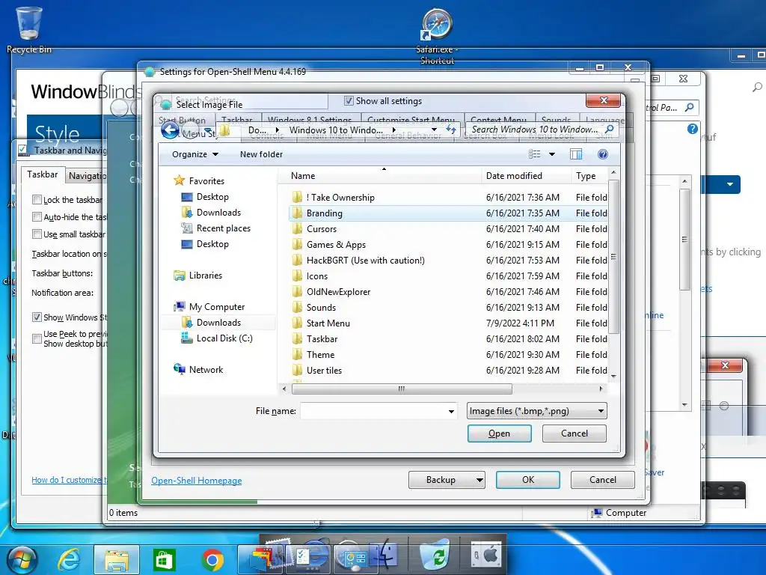Screen dimensions: 766x575
Task: Click the scrollbar in the background Control Panel window
Action: pos(685,240)
